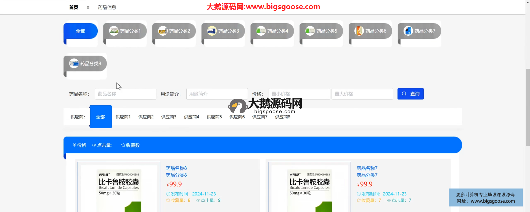Select the 全部 category tab

[81, 31]
